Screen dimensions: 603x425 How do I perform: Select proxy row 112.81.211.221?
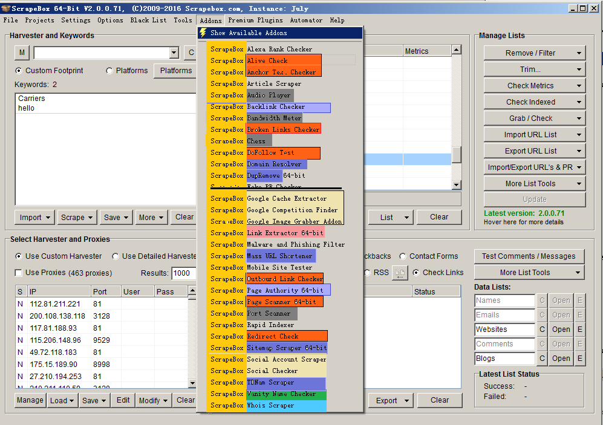tap(102, 304)
